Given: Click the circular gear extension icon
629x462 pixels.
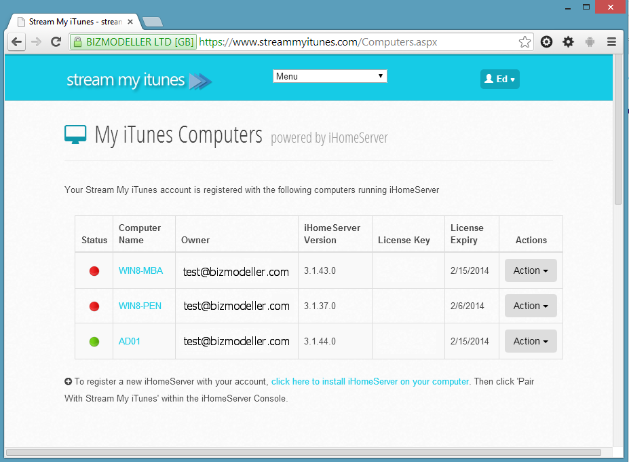Looking at the screenshot, I should point(546,41).
